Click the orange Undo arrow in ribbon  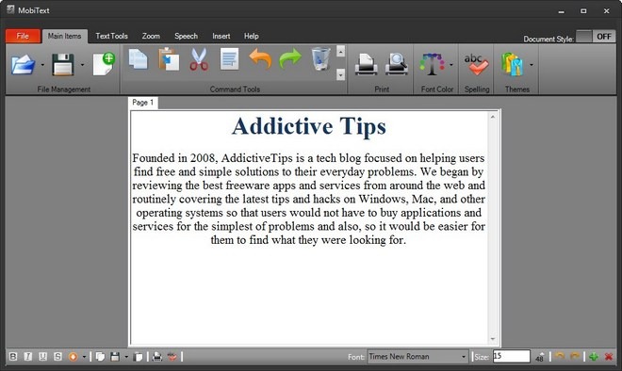click(x=260, y=59)
